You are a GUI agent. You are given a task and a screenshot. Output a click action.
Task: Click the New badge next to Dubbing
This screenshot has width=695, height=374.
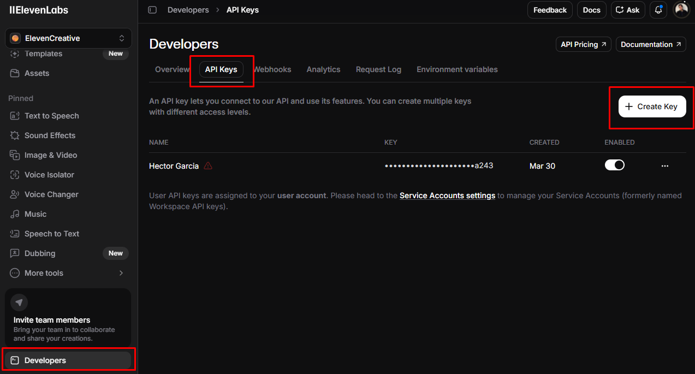(116, 253)
